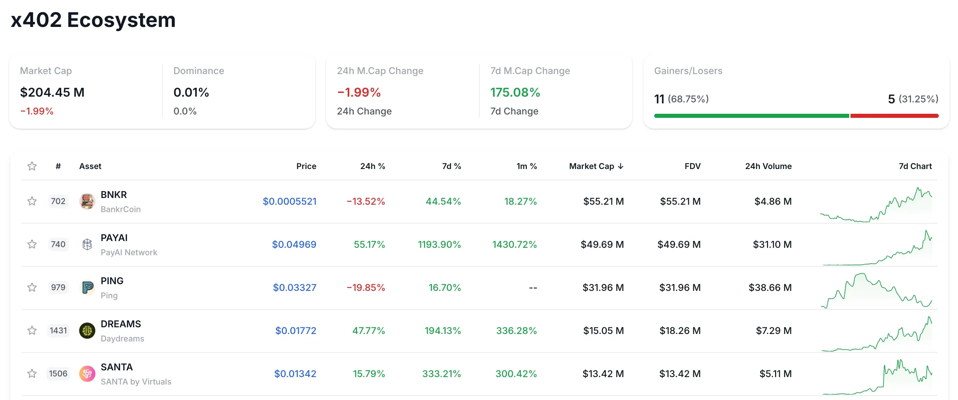Screen dimensions: 958x400
Task: Click the rank badge 702 next to BNKR
Action: (x=58, y=201)
